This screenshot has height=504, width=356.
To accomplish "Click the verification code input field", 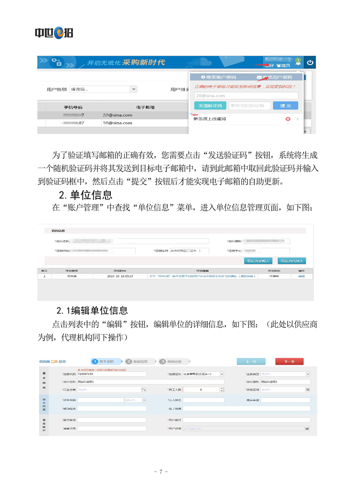I will point(249,106).
